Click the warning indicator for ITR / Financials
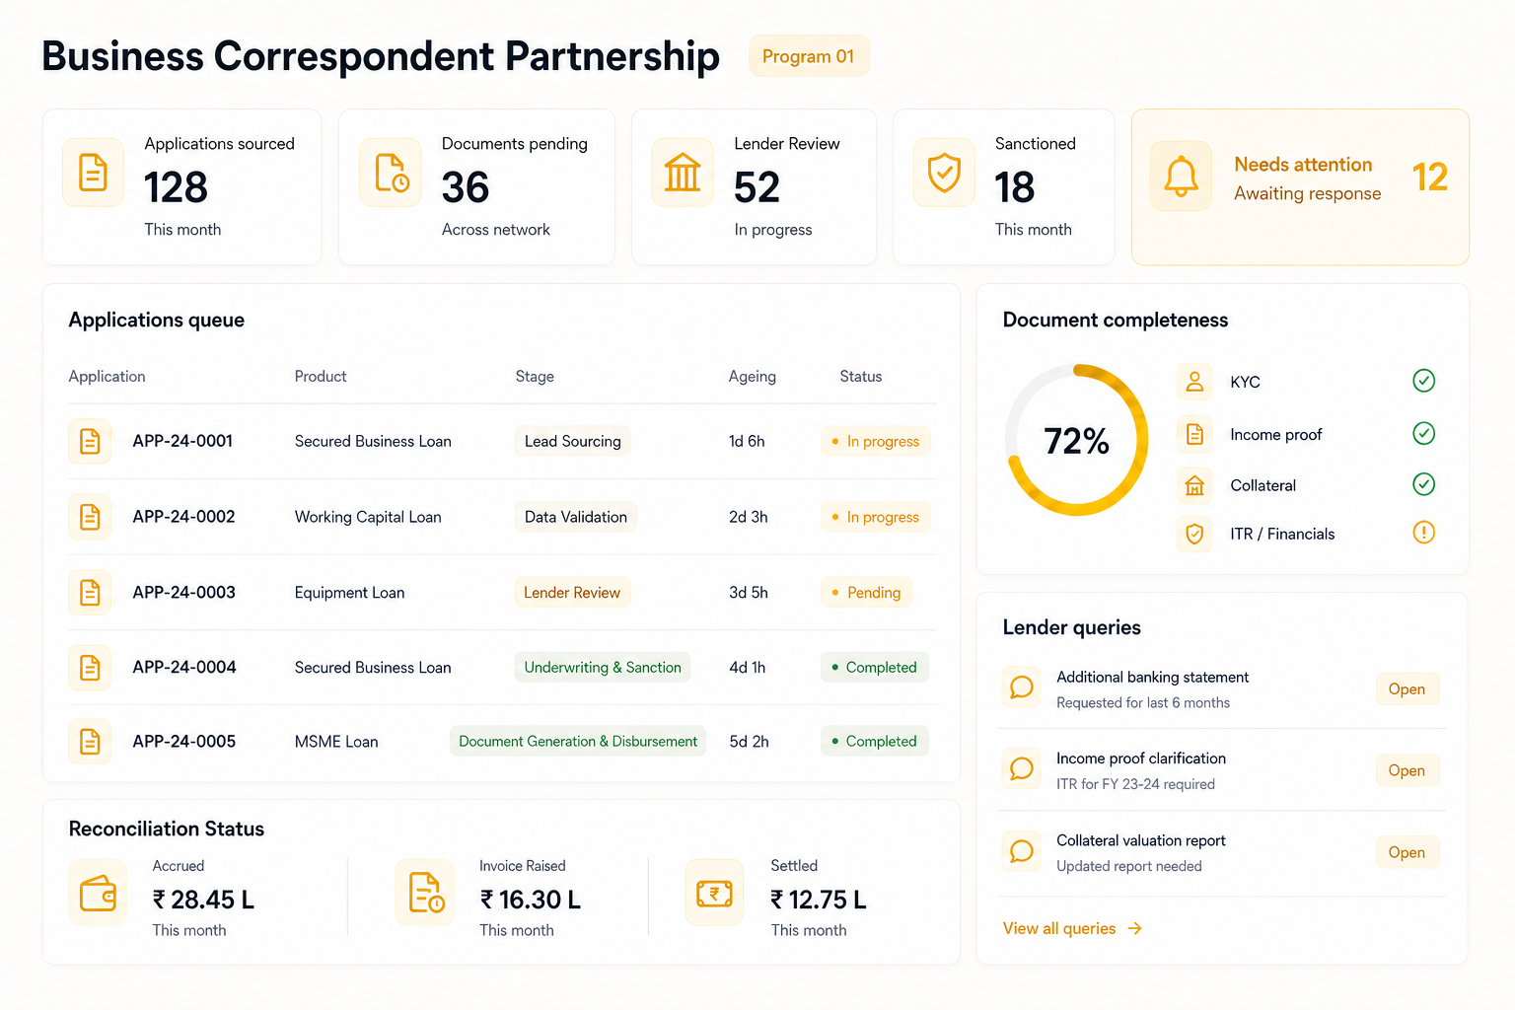 coord(1423,533)
